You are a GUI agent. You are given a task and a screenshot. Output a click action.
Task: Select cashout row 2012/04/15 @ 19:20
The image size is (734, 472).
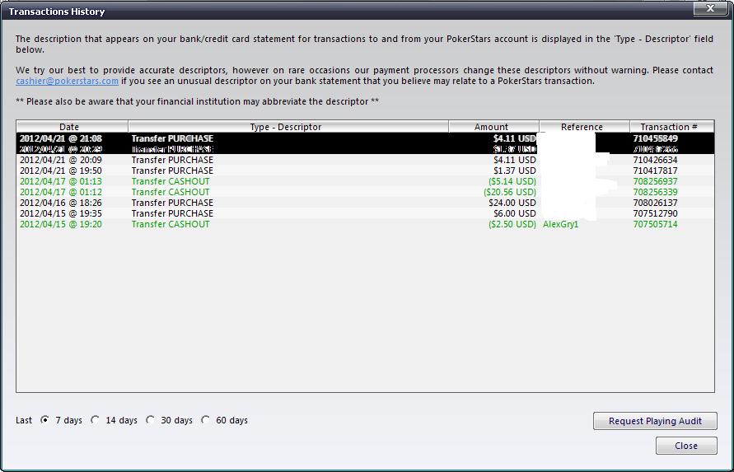click(365, 224)
